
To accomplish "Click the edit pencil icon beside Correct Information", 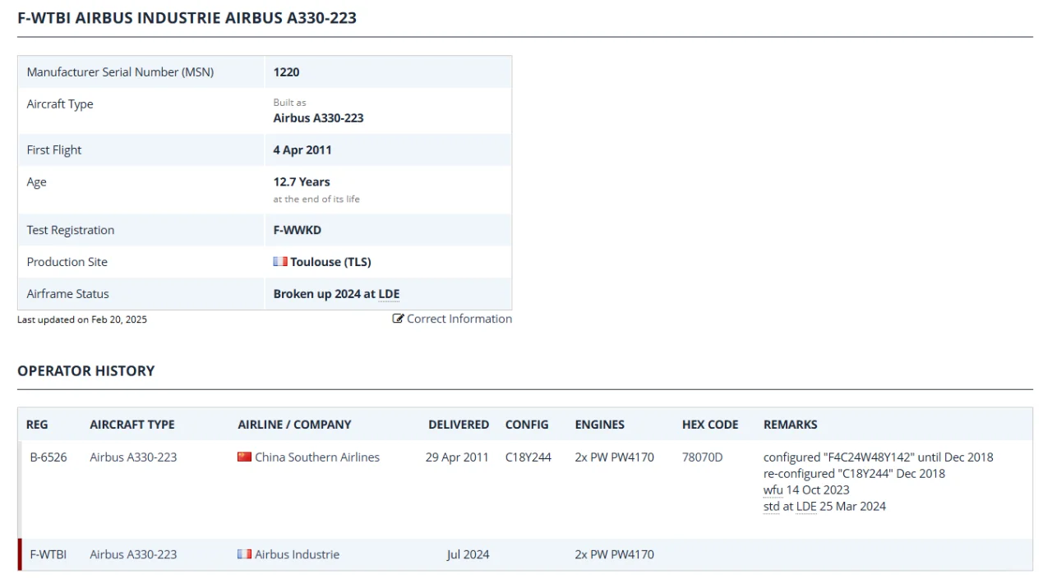I will 398,319.
